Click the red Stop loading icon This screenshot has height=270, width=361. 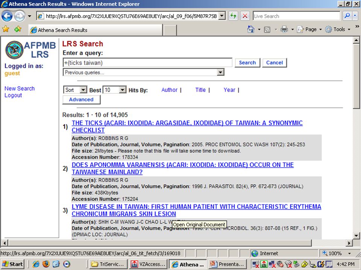(245, 16)
